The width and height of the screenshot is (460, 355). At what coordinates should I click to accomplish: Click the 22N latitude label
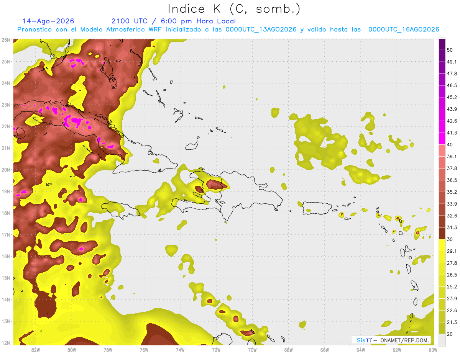(x=6, y=126)
